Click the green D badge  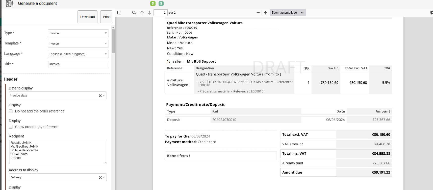click(153, 4)
